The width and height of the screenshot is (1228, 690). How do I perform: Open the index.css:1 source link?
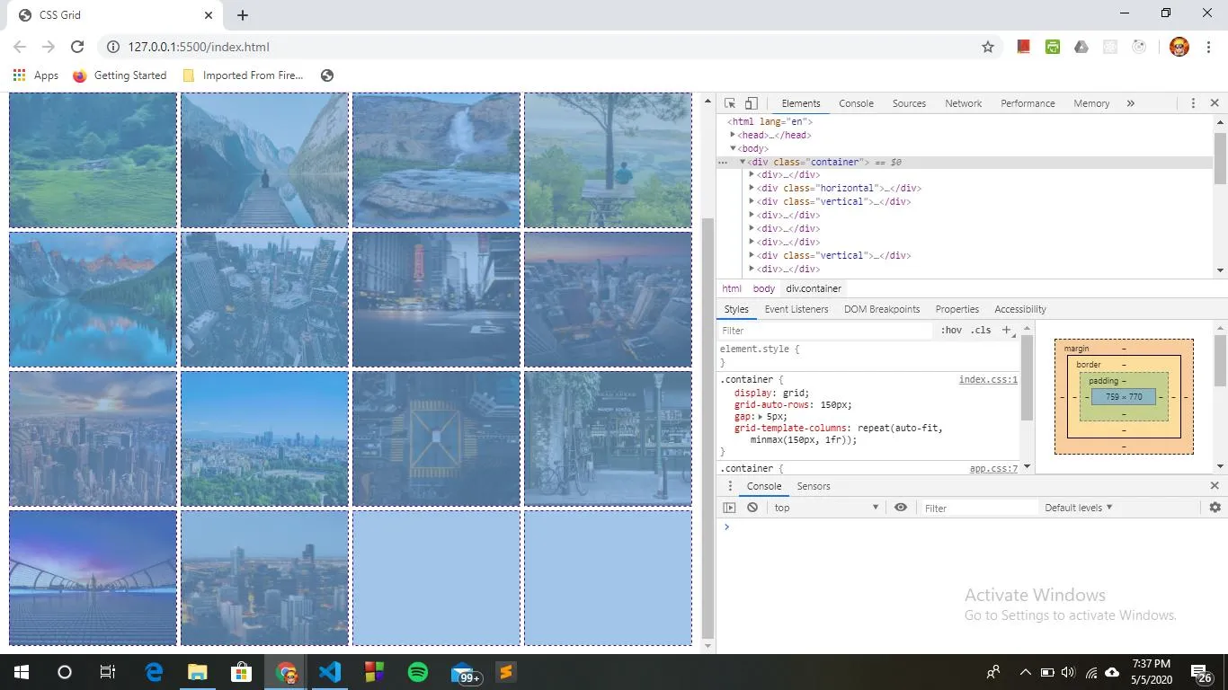pos(987,379)
